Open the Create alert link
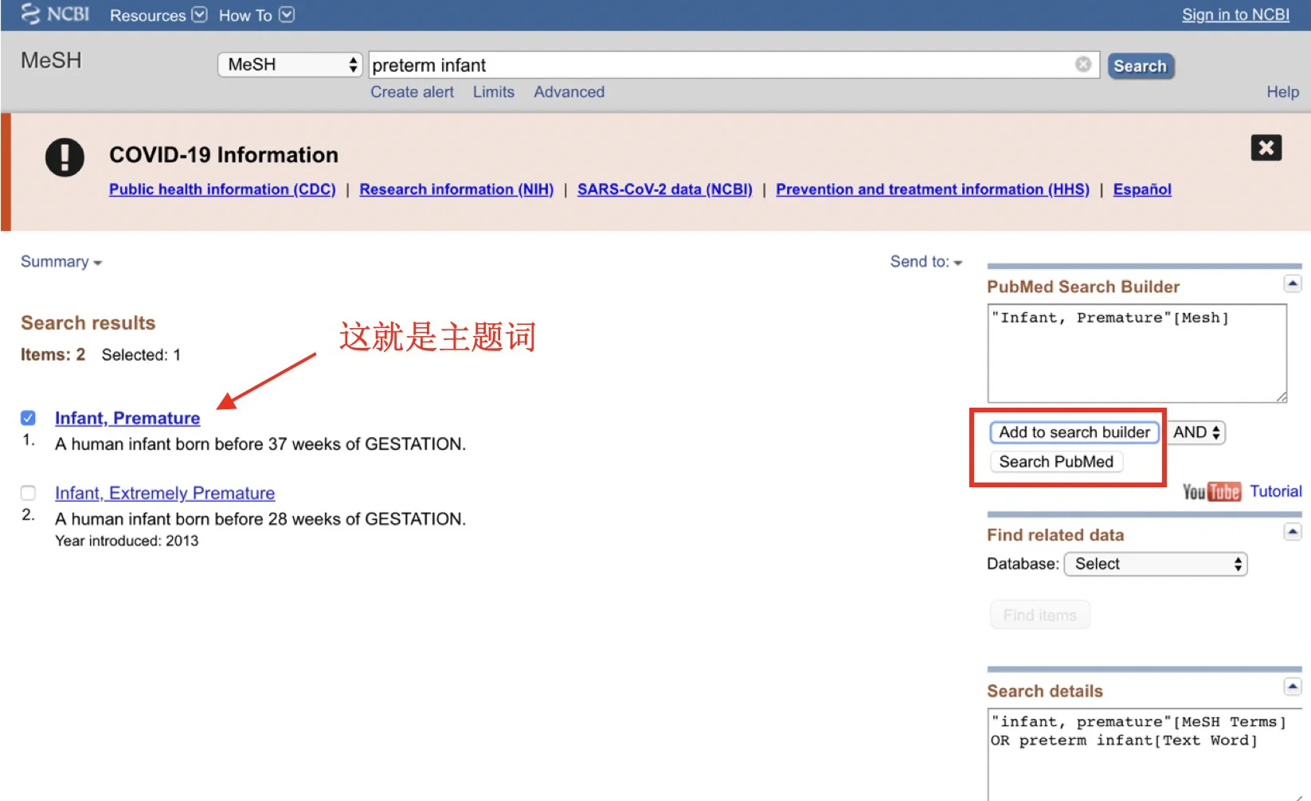Image resolution: width=1311 pixels, height=801 pixels. coord(412,92)
